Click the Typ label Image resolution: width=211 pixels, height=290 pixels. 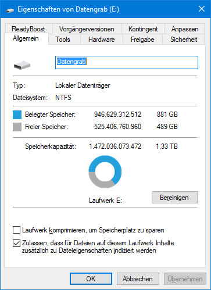(x=19, y=85)
